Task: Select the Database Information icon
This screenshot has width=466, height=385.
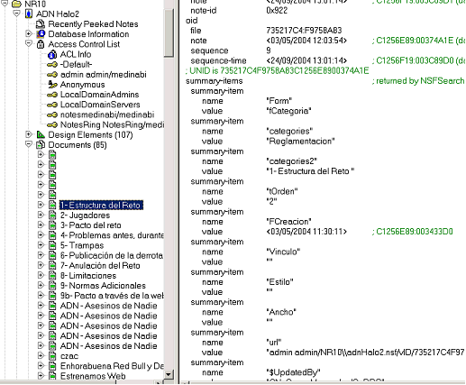Action: point(41,34)
